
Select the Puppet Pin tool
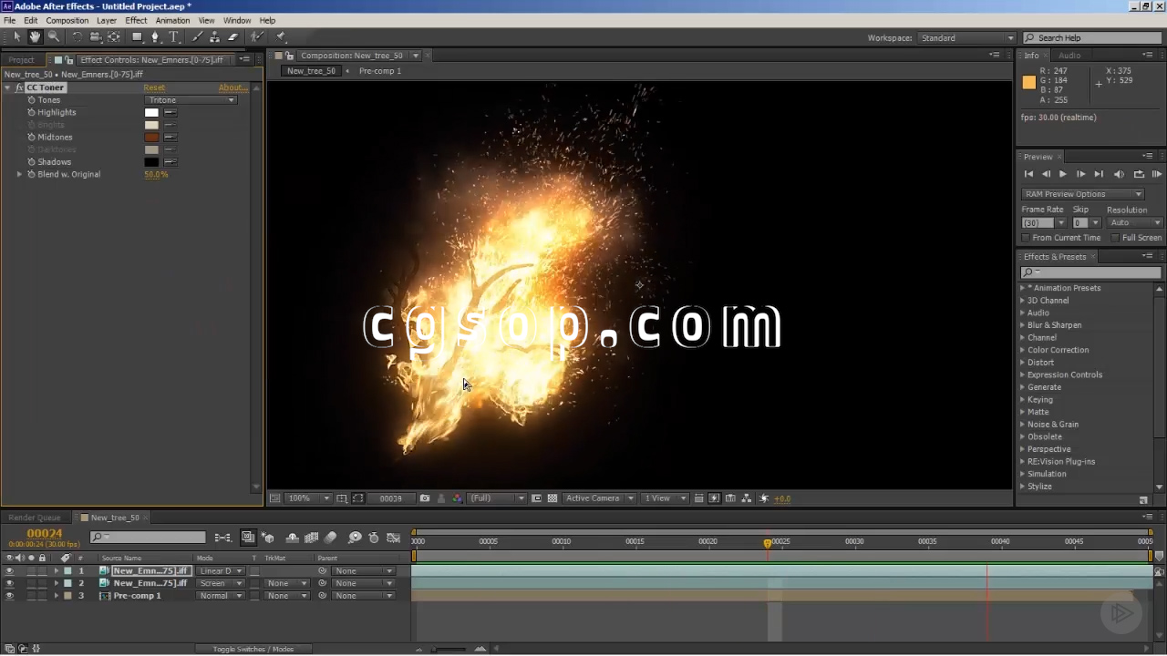pyautogui.click(x=281, y=37)
